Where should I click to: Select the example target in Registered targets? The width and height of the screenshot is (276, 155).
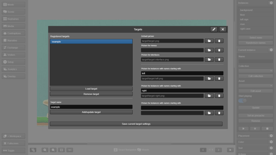click(x=91, y=42)
